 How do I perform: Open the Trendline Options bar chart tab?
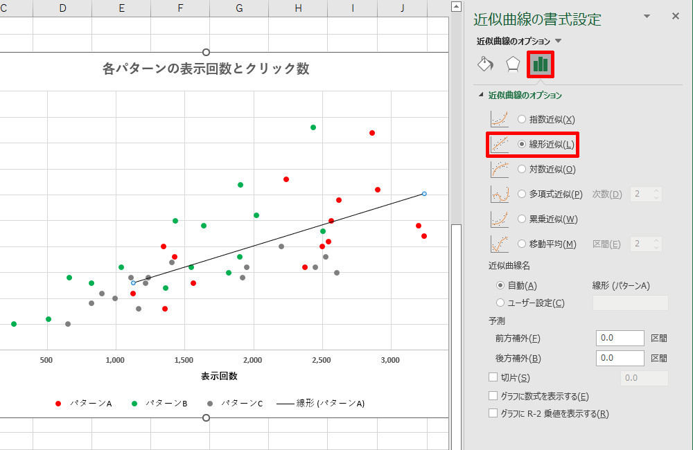click(540, 64)
